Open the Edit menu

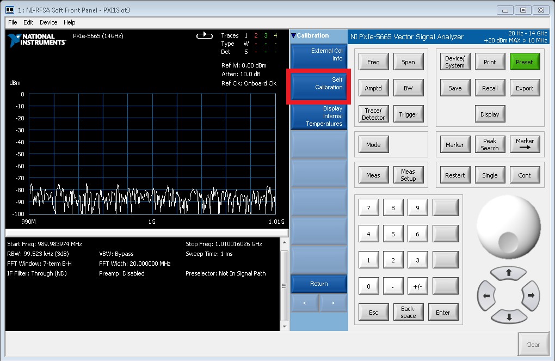tap(28, 22)
